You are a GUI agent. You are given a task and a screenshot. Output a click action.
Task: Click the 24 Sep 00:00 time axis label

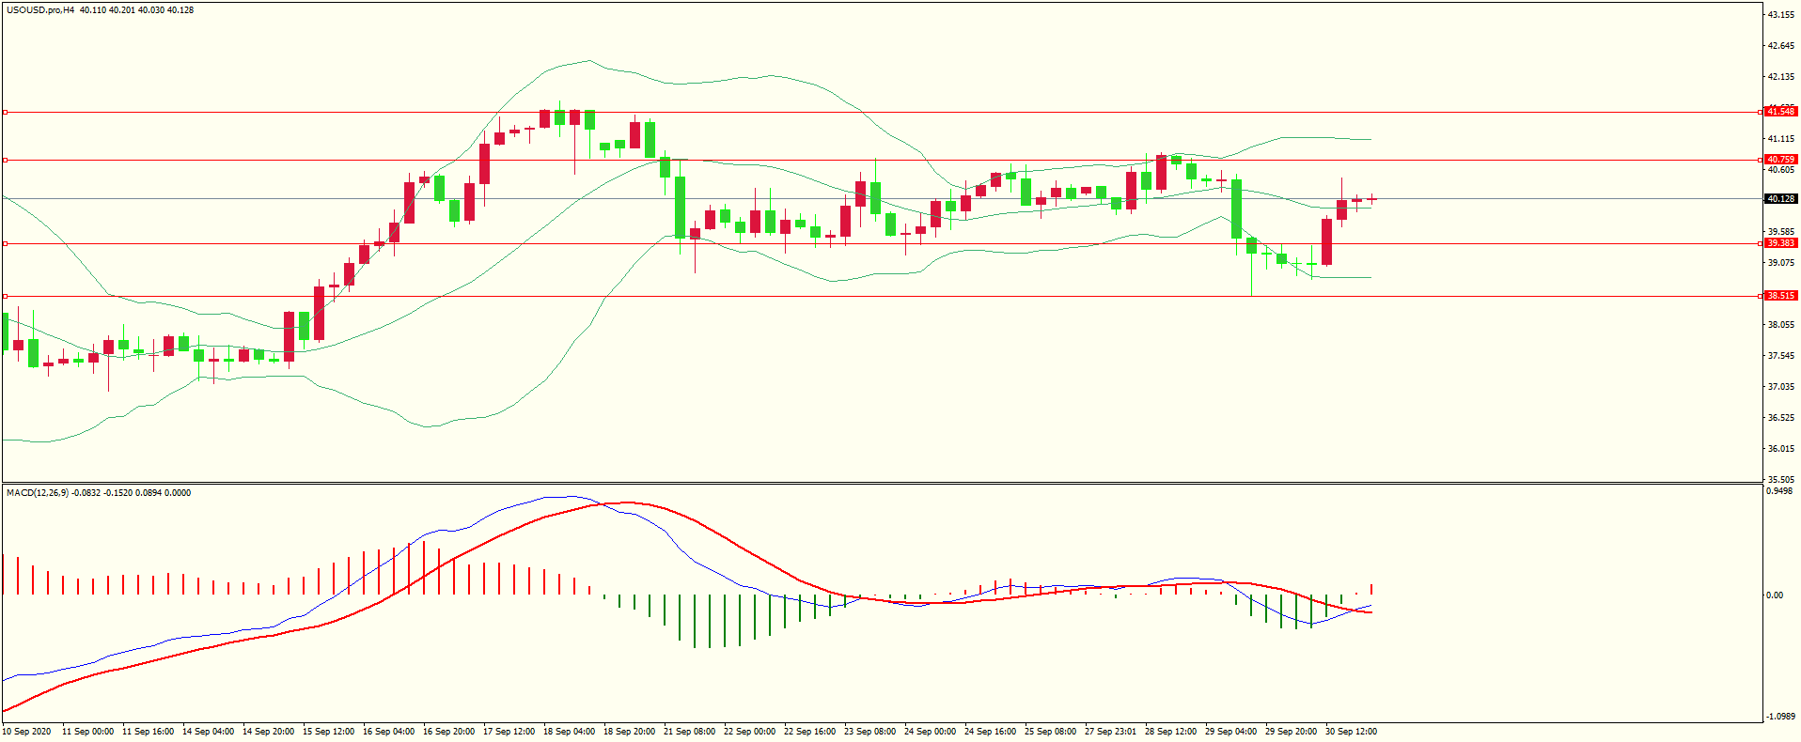(930, 732)
